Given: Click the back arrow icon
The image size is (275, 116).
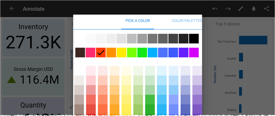Looking at the screenshot, I should (x=12, y=9).
